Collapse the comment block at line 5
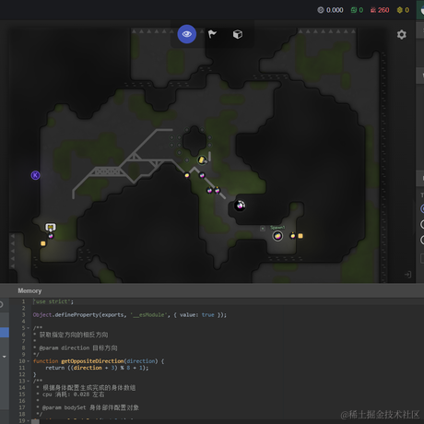 click(28, 328)
